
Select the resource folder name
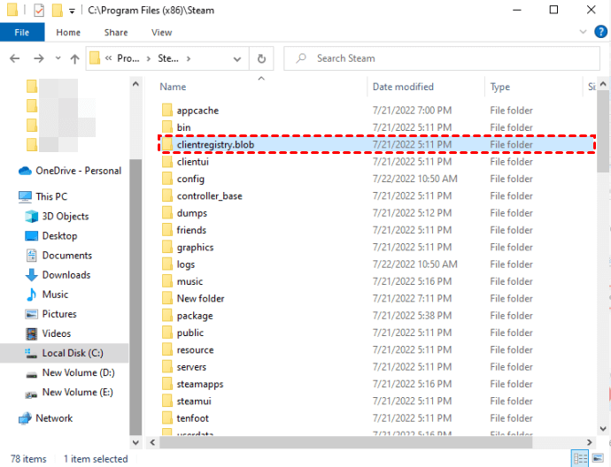point(195,350)
